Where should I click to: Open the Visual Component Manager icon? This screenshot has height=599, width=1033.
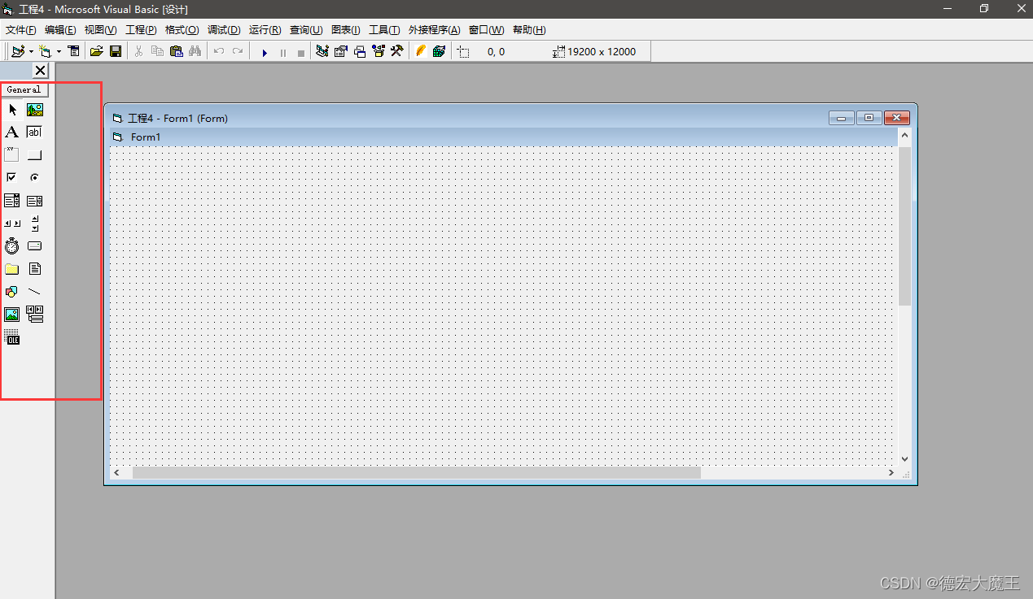coord(440,51)
